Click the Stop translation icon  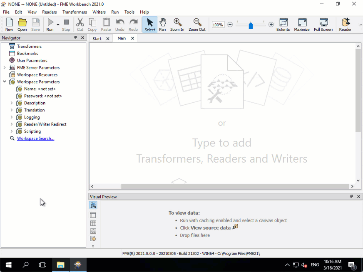tap(66, 25)
